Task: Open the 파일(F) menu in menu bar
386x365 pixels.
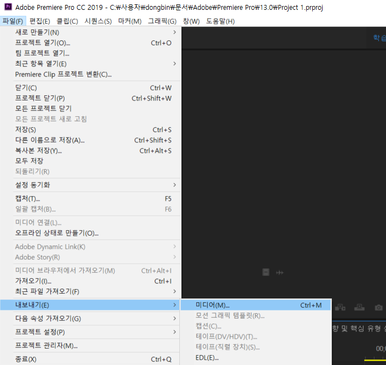Action: (x=13, y=21)
